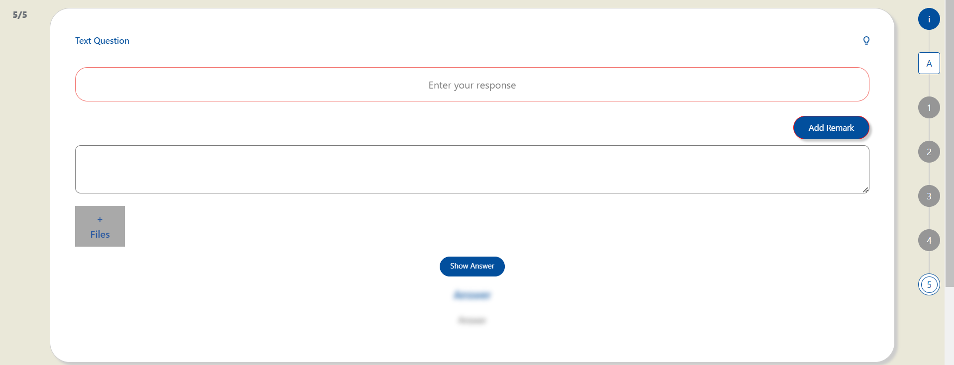The image size is (954, 365).
Task: Open the Files upload tile
Action: coord(100,226)
